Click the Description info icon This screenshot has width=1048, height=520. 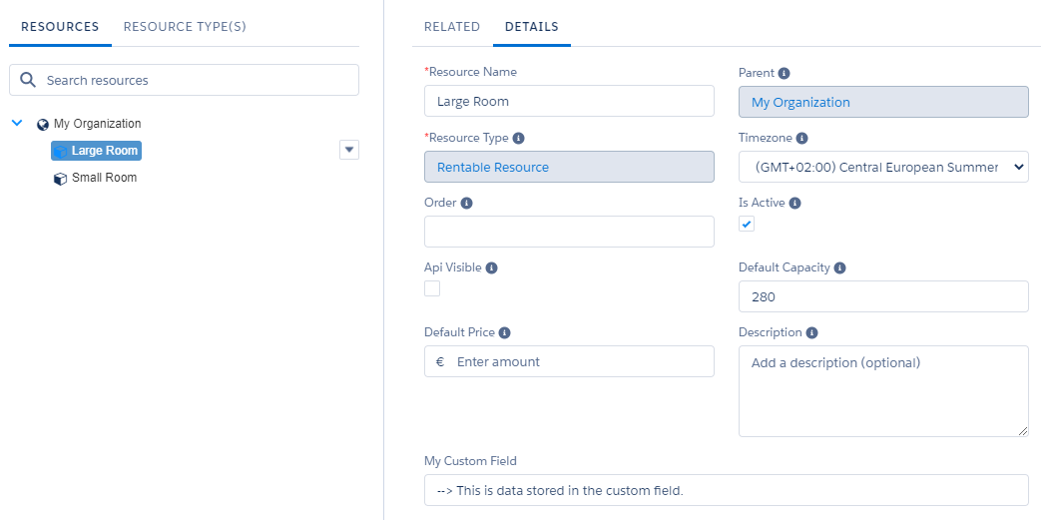click(x=812, y=333)
